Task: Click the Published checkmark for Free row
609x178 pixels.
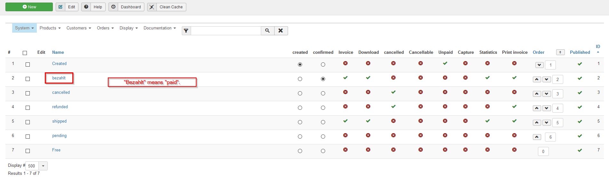Action: coord(580,150)
